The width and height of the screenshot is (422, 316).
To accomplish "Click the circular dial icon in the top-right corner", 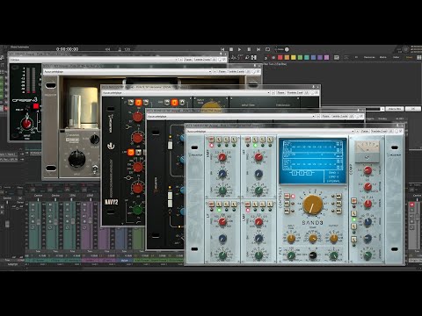I will pos(405,49).
